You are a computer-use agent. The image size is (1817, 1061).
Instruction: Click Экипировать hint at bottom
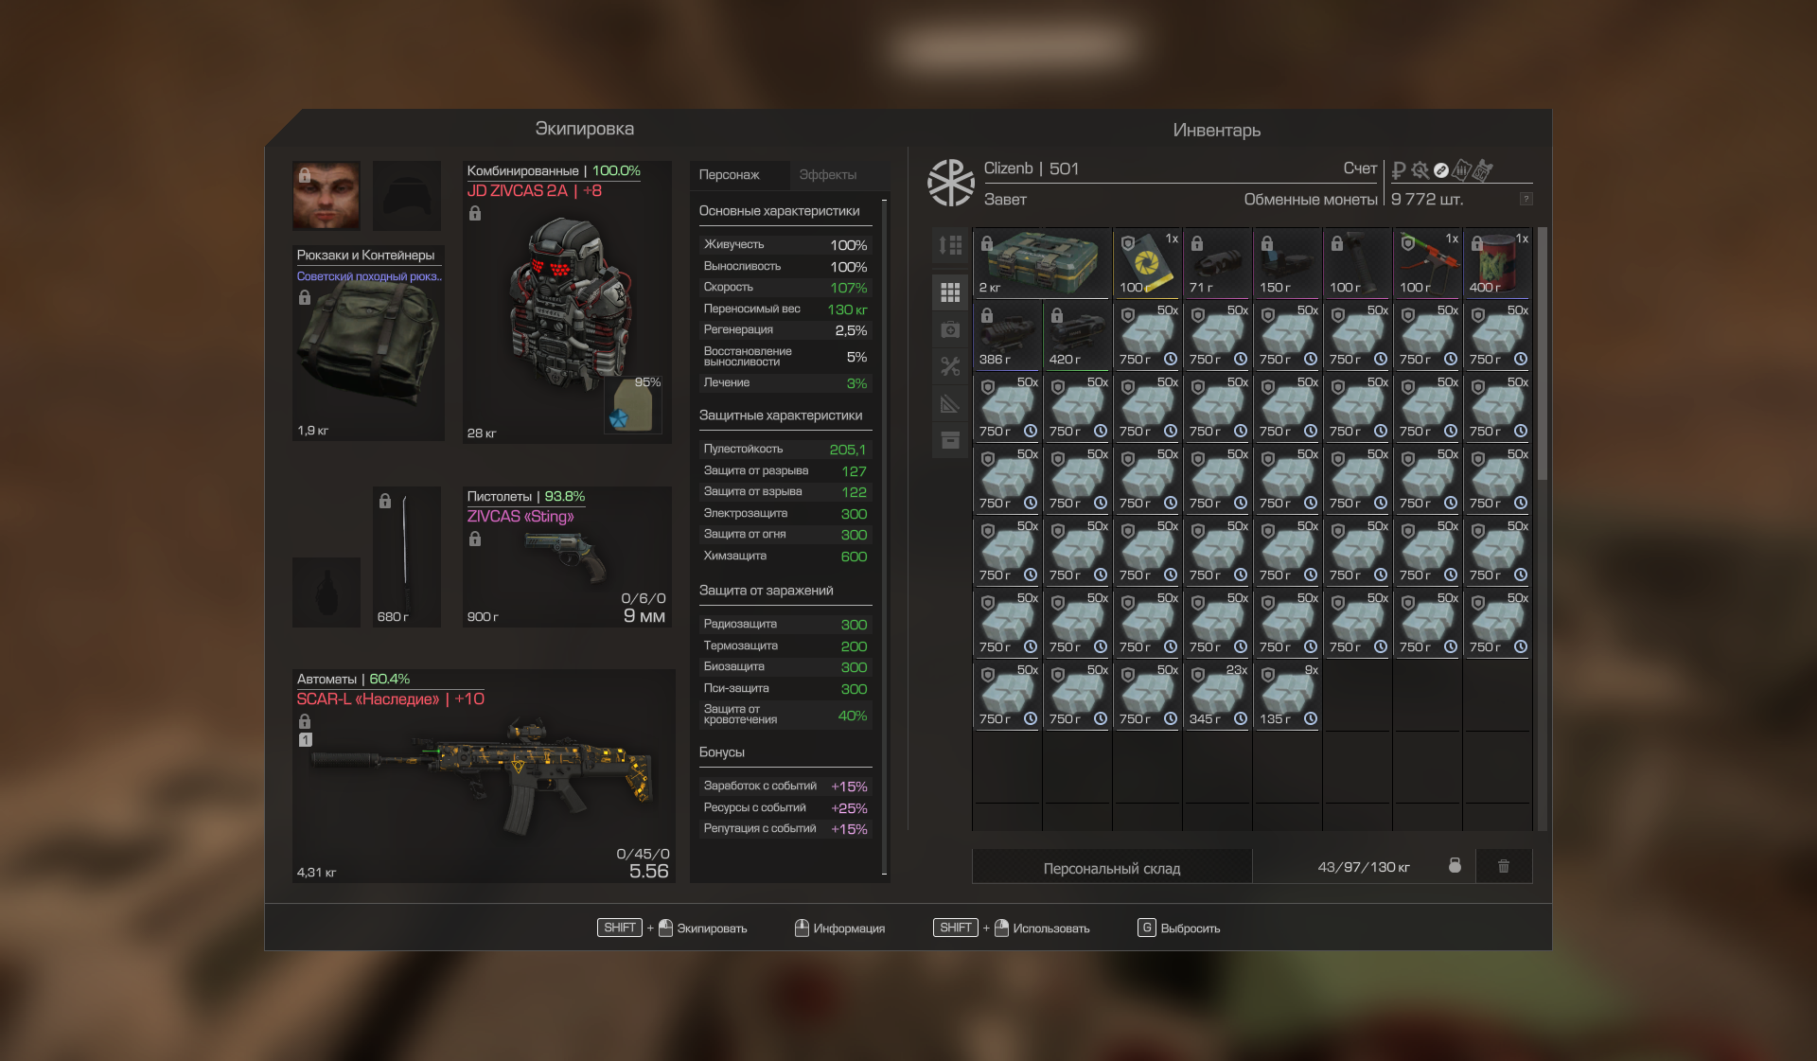(672, 928)
